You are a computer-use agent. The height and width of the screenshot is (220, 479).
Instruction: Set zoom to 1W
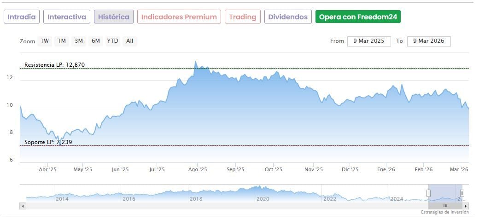click(x=45, y=41)
